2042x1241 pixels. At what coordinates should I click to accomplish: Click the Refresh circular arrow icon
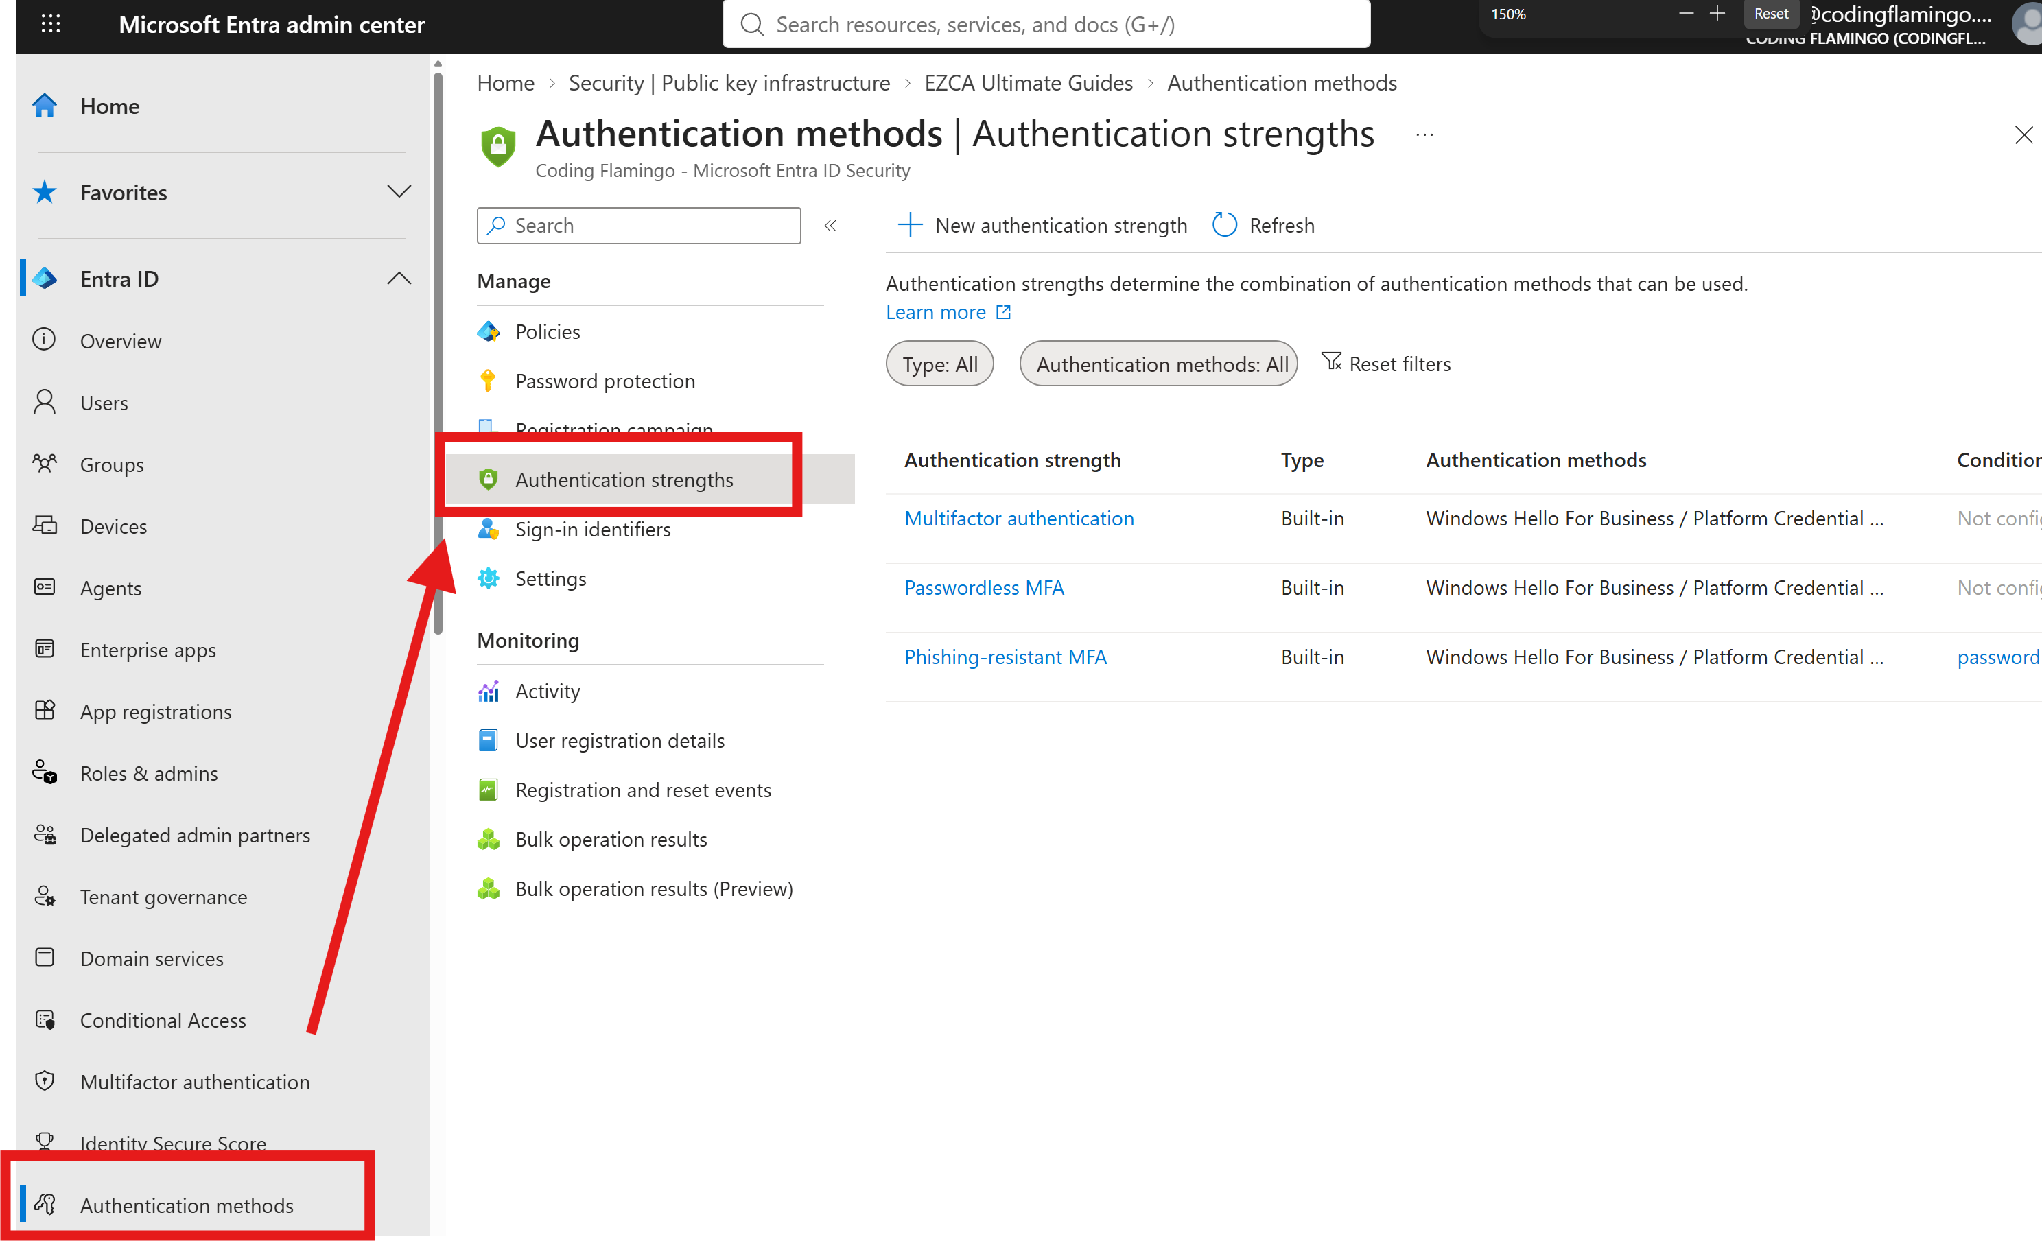[x=1224, y=225]
